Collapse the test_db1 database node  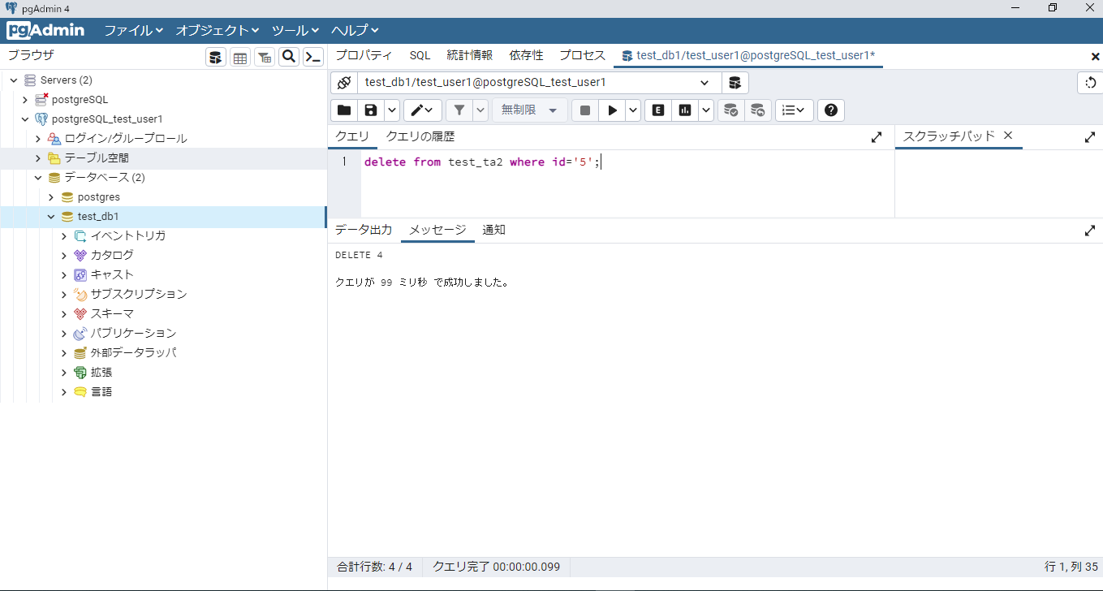(x=51, y=217)
